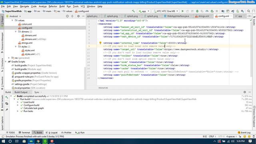Run the app with green play button
256x144 pixels.
pyautogui.click(x=183, y=11)
